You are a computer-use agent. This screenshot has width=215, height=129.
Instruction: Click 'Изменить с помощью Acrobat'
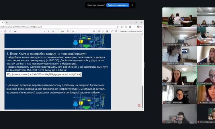(x=131, y=32)
